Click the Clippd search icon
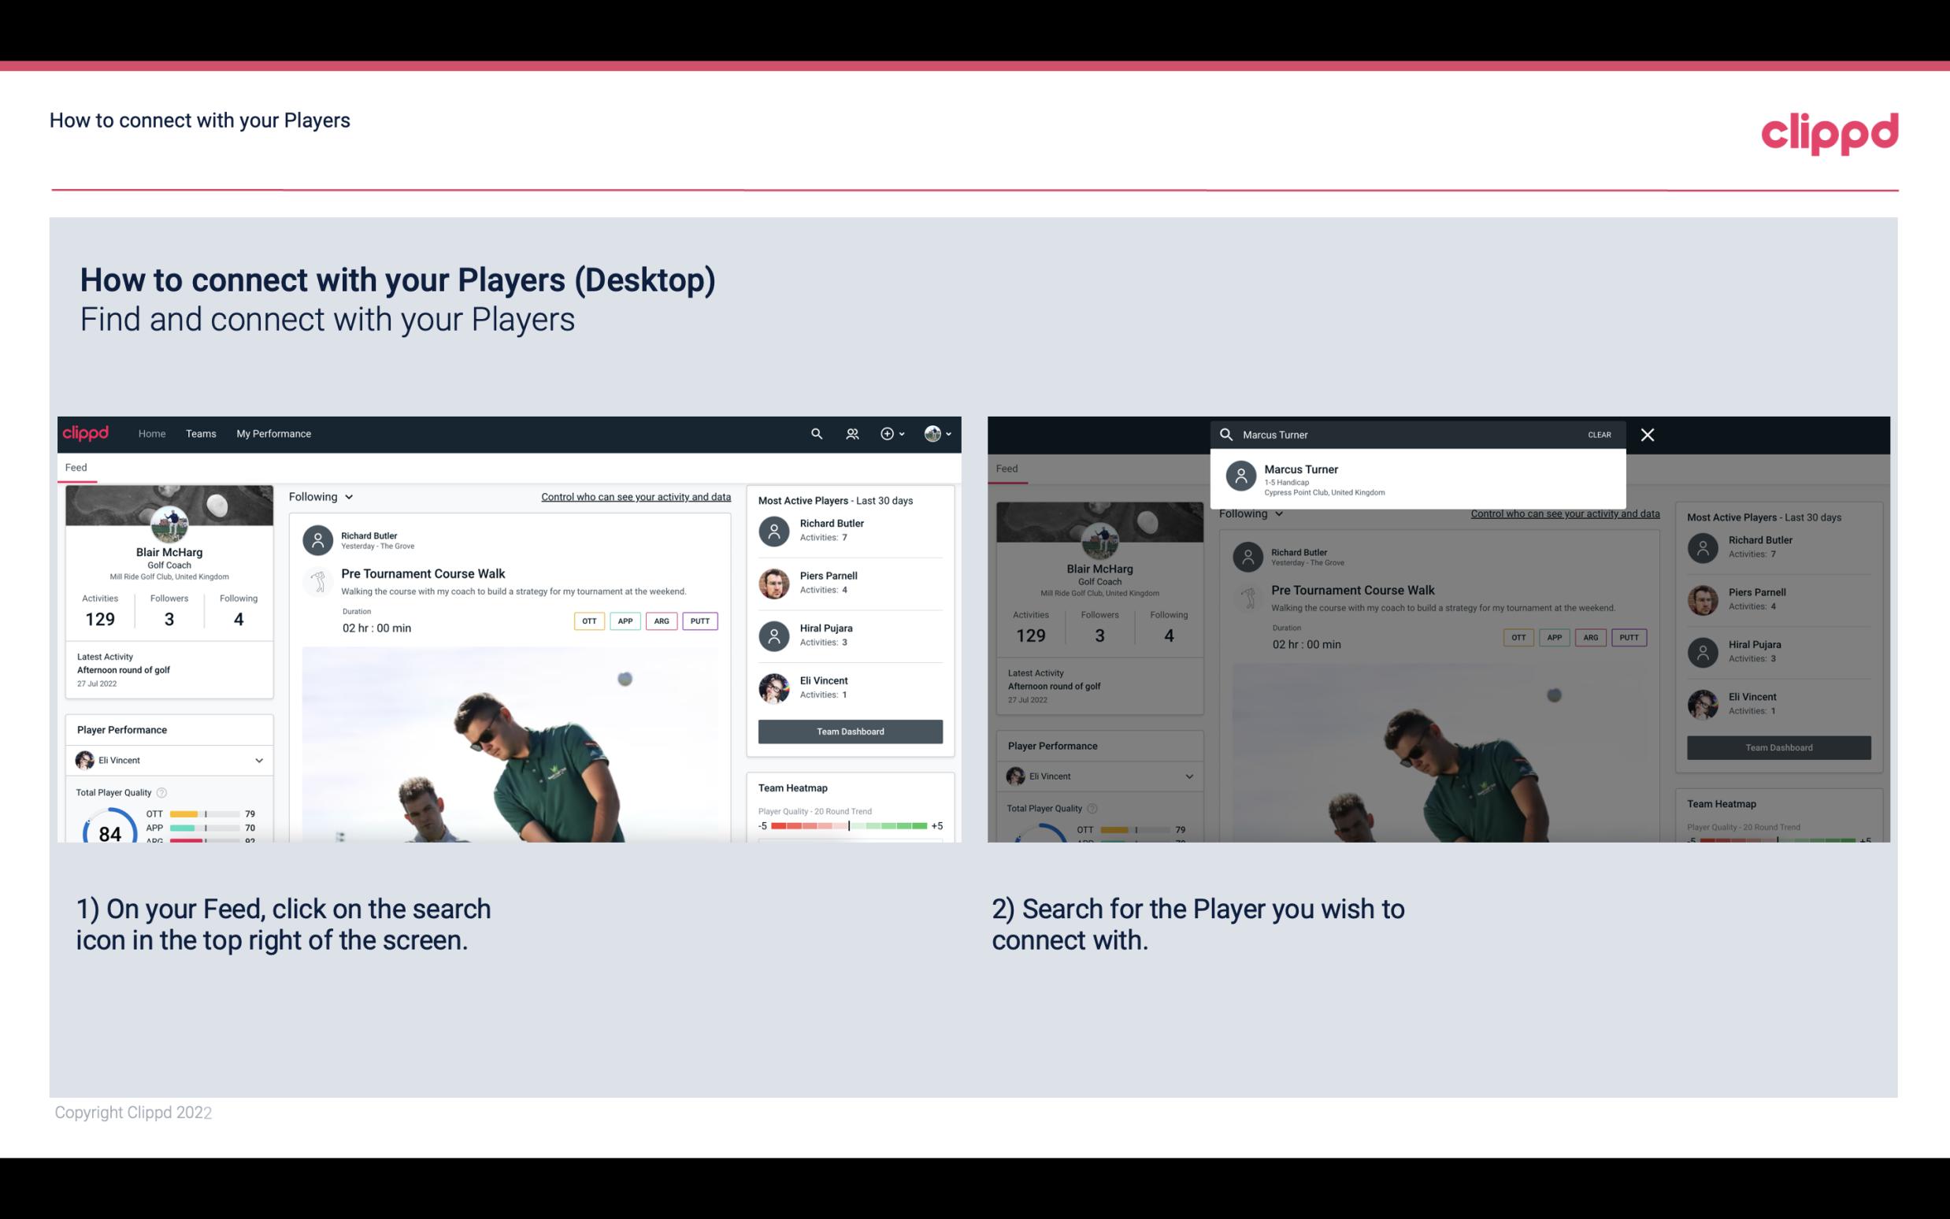The image size is (1950, 1219). pyautogui.click(x=814, y=434)
